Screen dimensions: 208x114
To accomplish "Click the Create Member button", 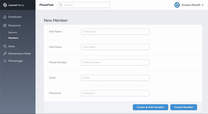I will 184,107.
